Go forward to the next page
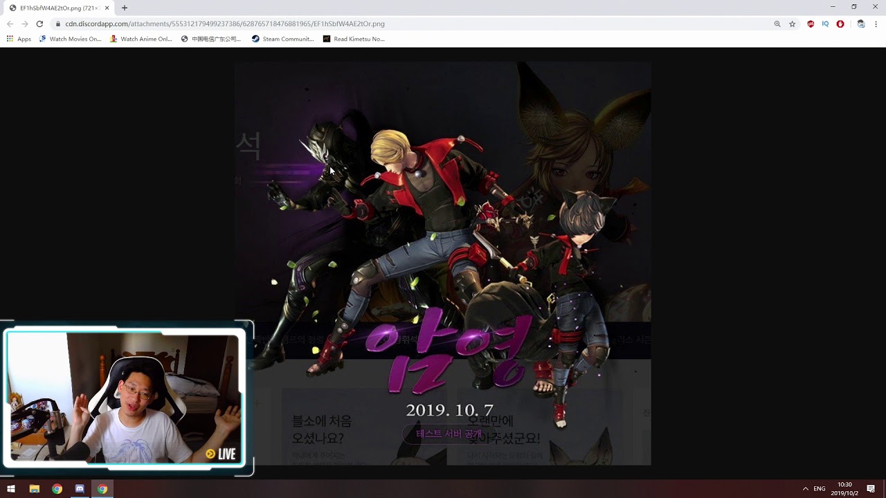This screenshot has width=886, height=498. coord(25,24)
